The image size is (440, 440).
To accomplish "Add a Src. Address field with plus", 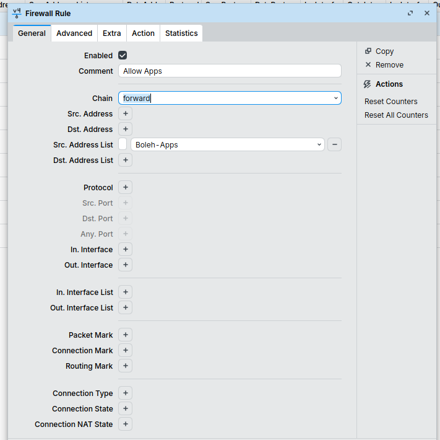I will pos(125,114).
